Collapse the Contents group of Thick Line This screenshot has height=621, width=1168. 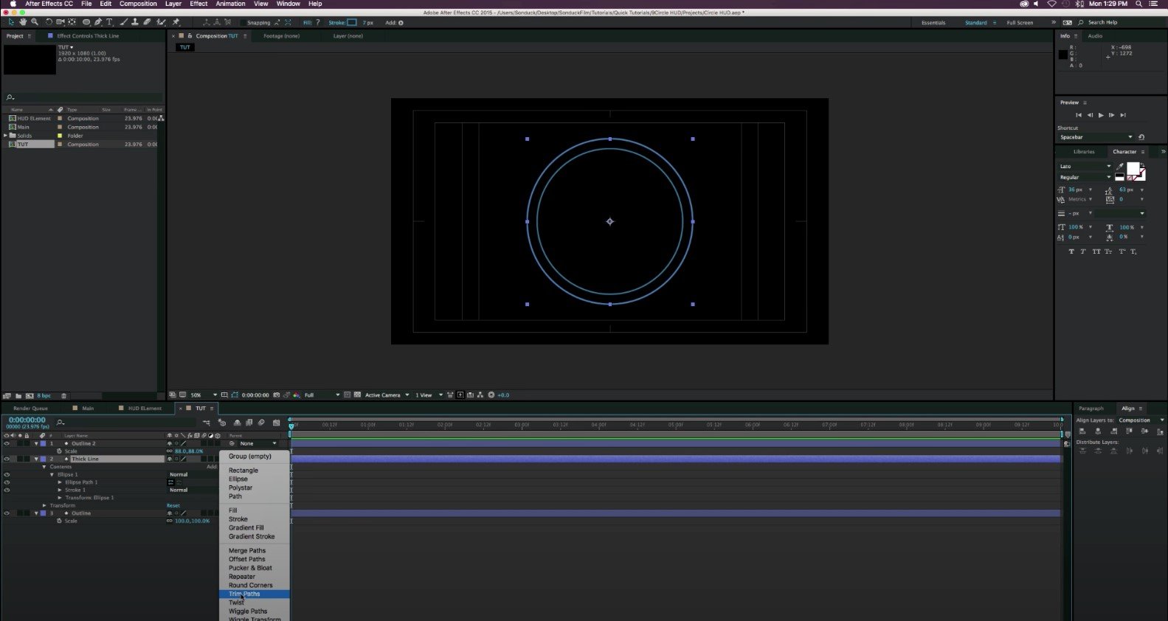point(44,467)
